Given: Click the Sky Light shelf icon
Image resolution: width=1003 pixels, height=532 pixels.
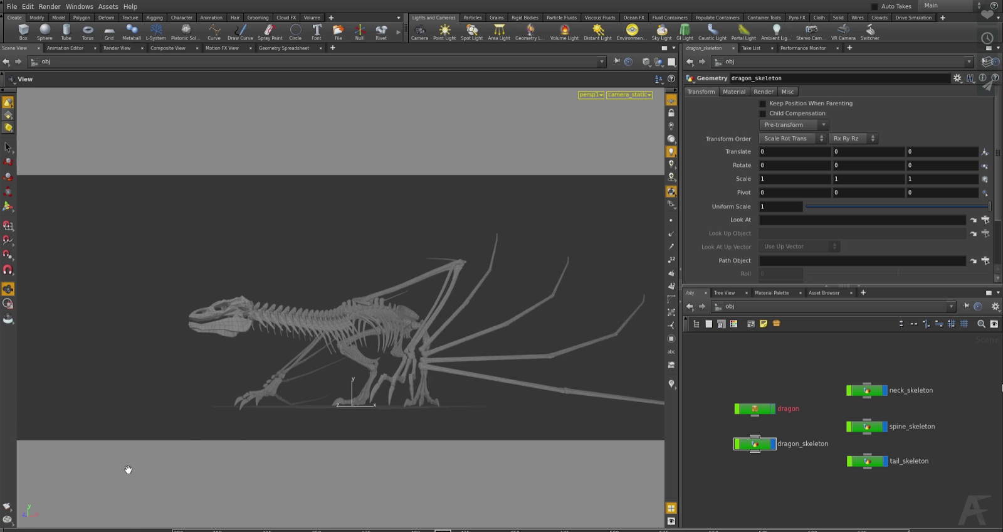Looking at the screenshot, I should pyautogui.click(x=661, y=31).
